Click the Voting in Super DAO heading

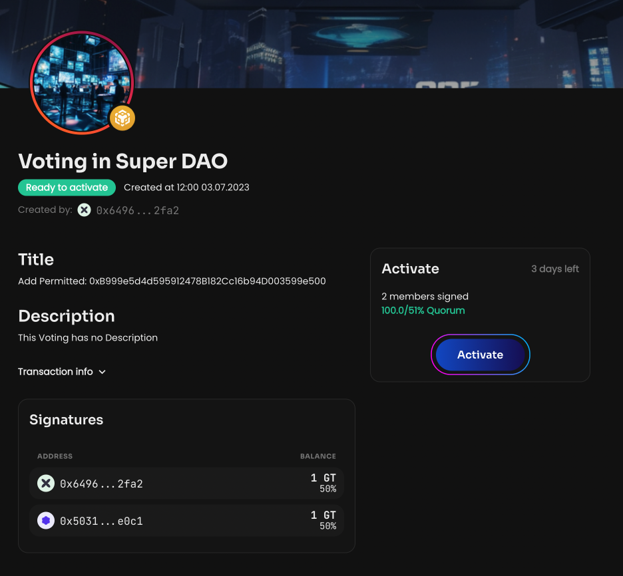click(x=122, y=161)
